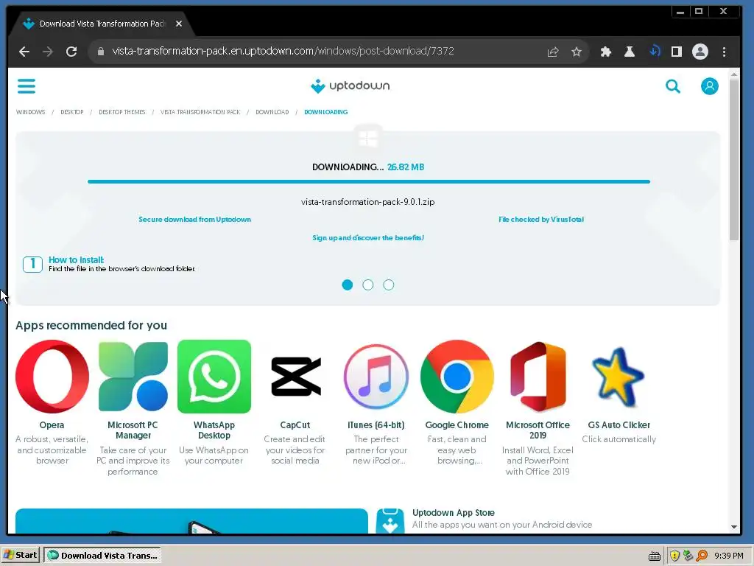
Task: Click vista-transformation-pack-9.0.1.zip filename
Action: pyautogui.click(x=368, y=202)
